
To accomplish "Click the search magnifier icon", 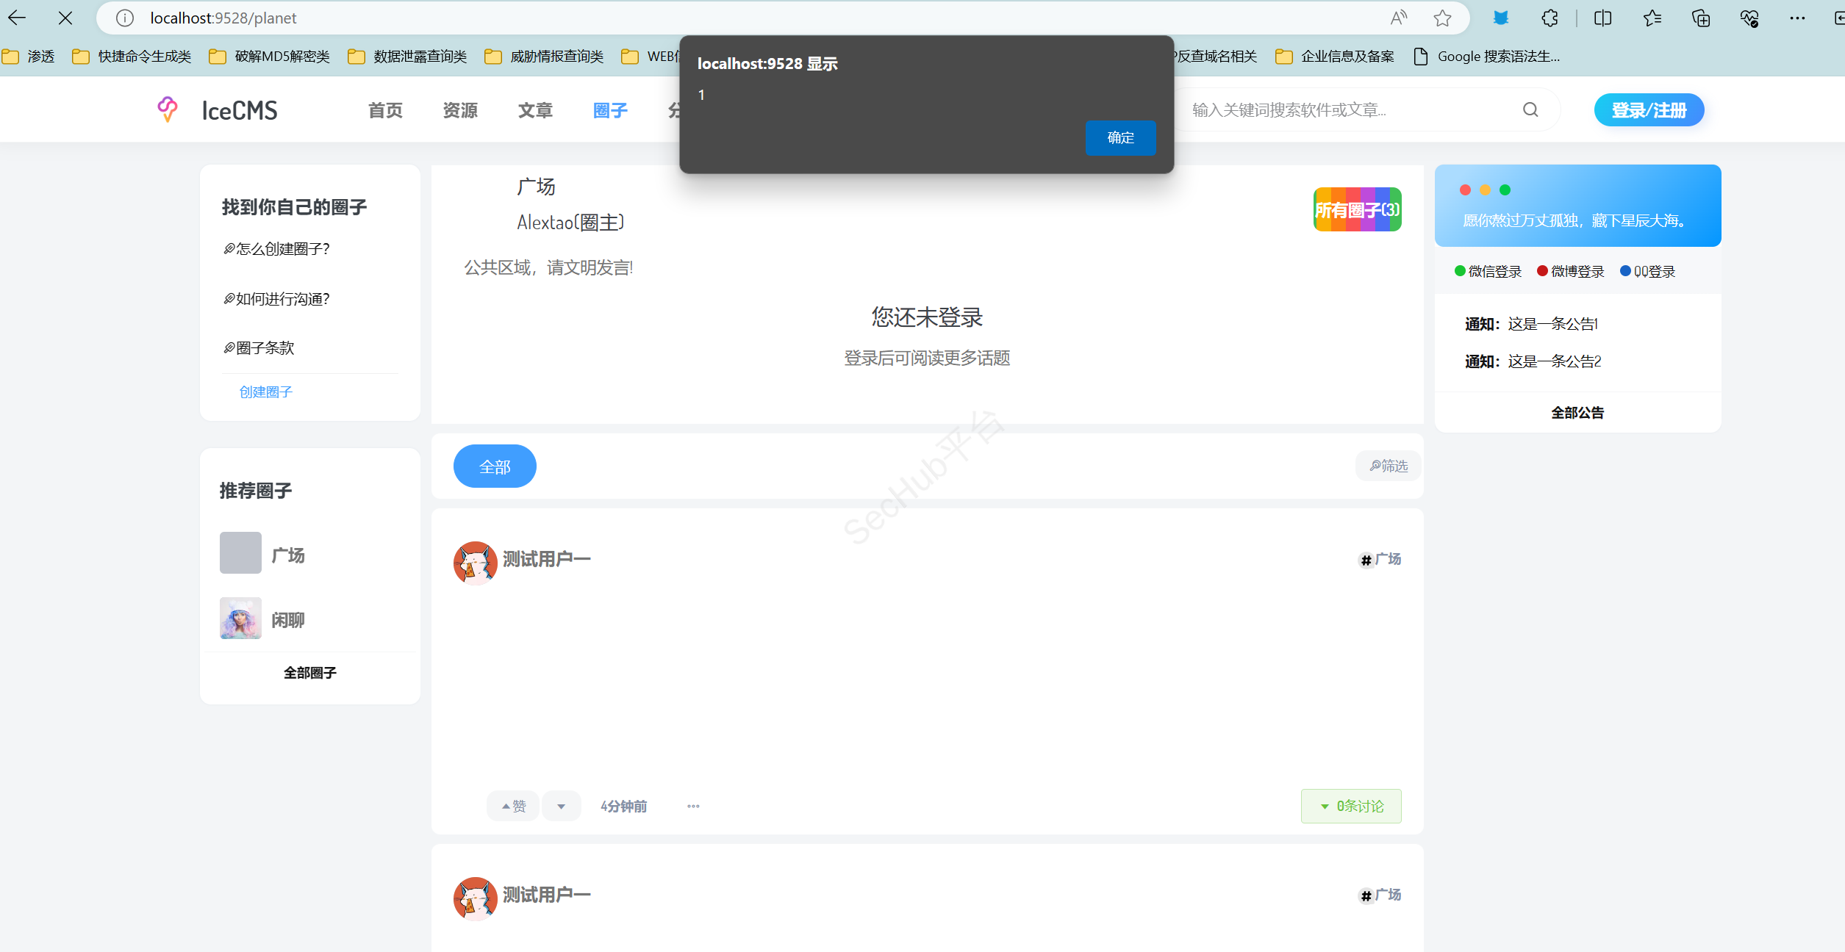I will click(1530, 109).
